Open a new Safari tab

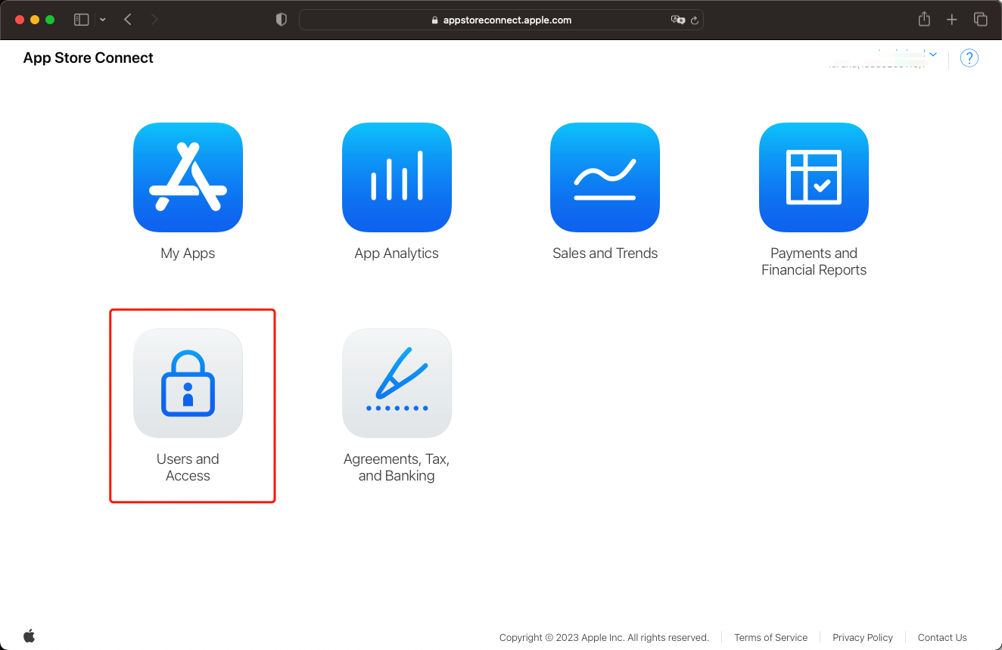tap(952, 20)
